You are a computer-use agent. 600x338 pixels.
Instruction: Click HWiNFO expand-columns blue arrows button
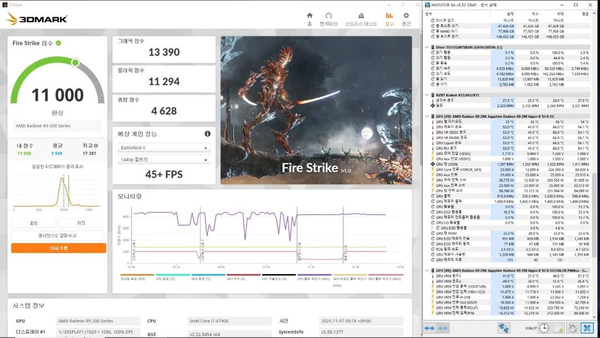click(x=429, y=328)
